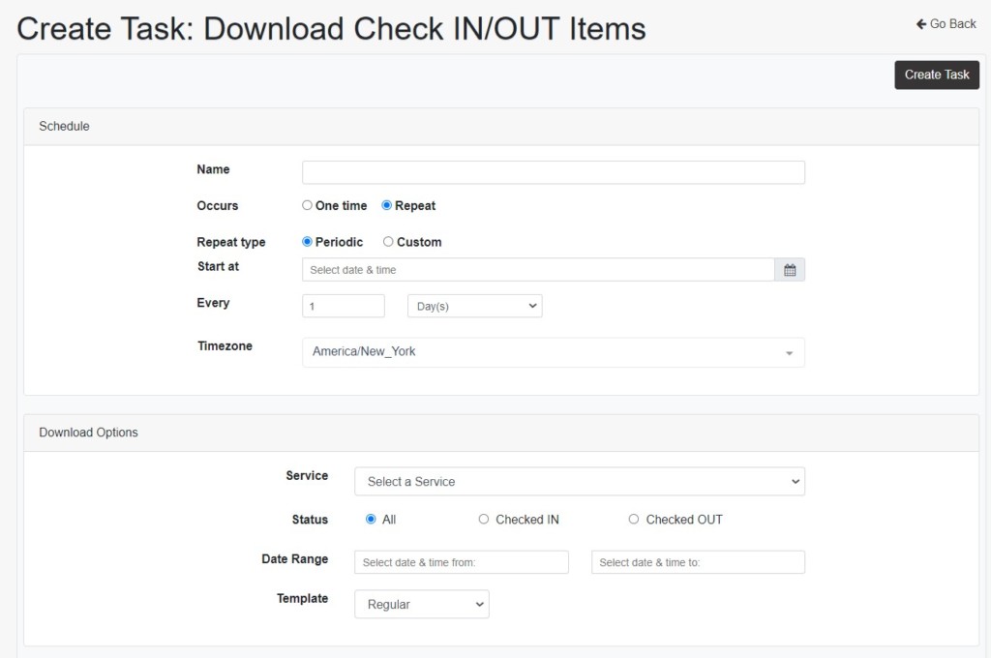
Task: Click the Schedule section header
Action: coord(64,126)
